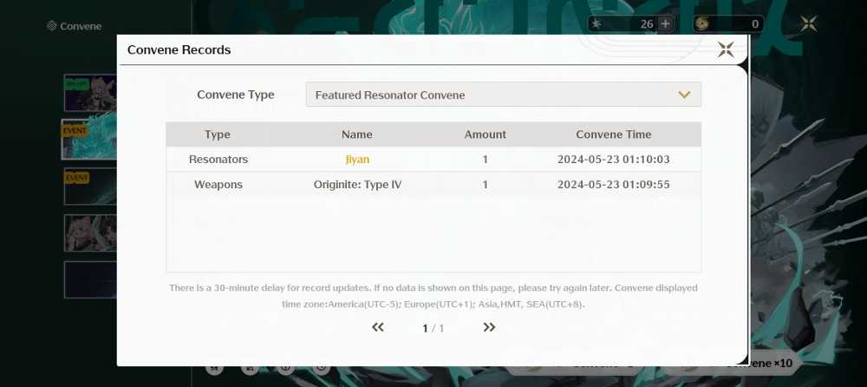Select the banner thumbnail with green tag
This screenshot has width=867, height=387.
90,93
